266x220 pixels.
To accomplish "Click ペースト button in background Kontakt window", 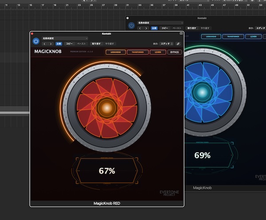I will click(x=177, y=28).
